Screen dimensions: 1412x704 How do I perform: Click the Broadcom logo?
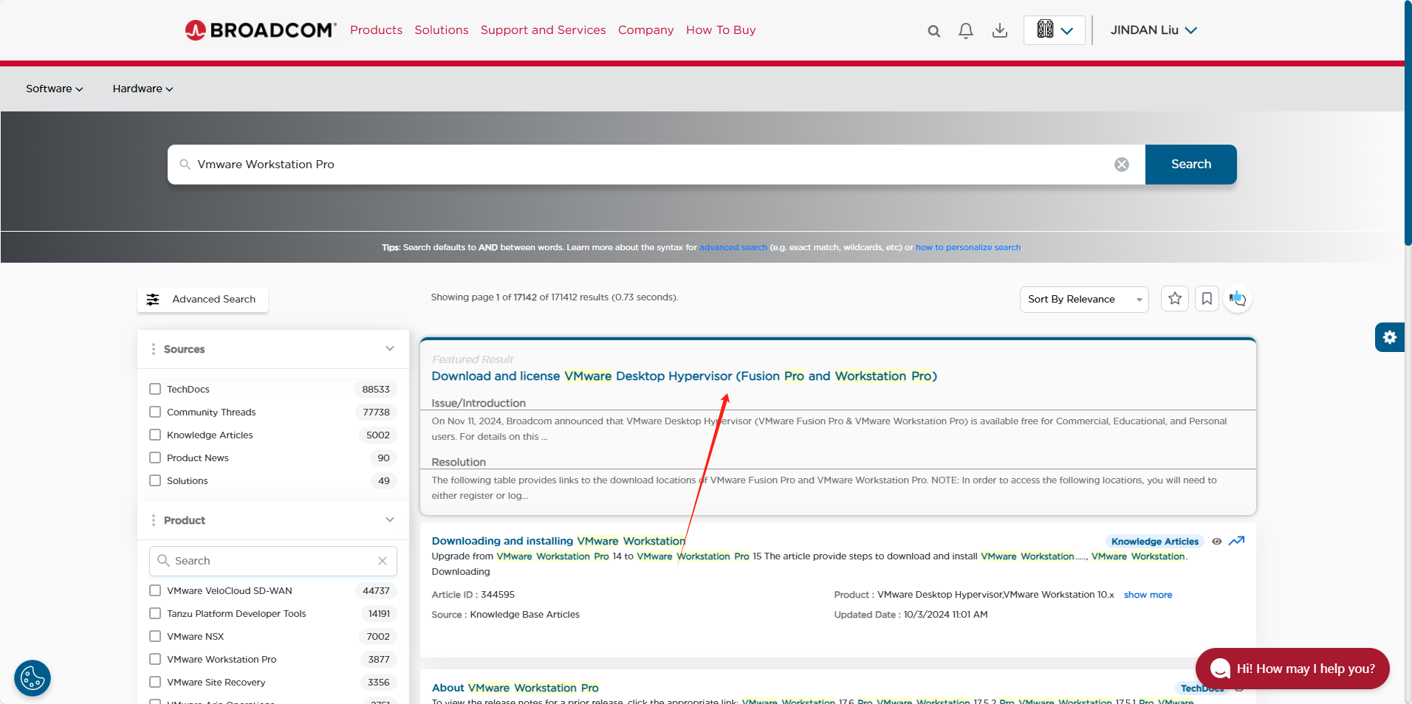pyautogui.click(x=261, y=30)
